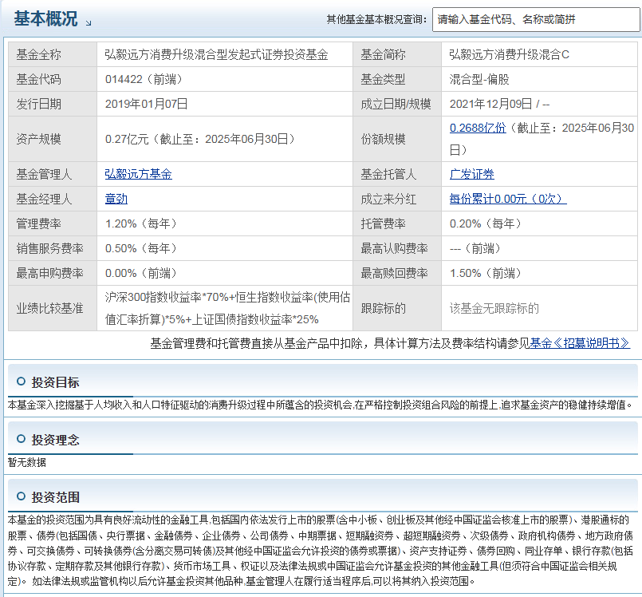642x597 pixels.
Task: Select the 投资理念 section heading
Action: click(55, 440)
